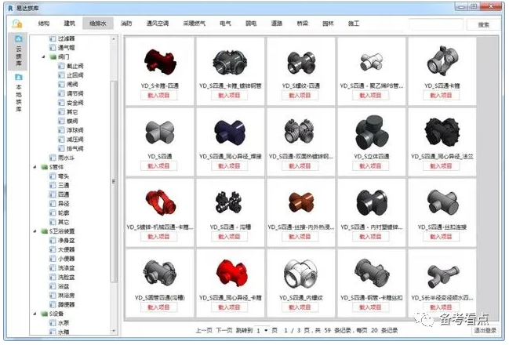Click the family icon beside 浮球阀
509x345 pixels.
[61, 130]
